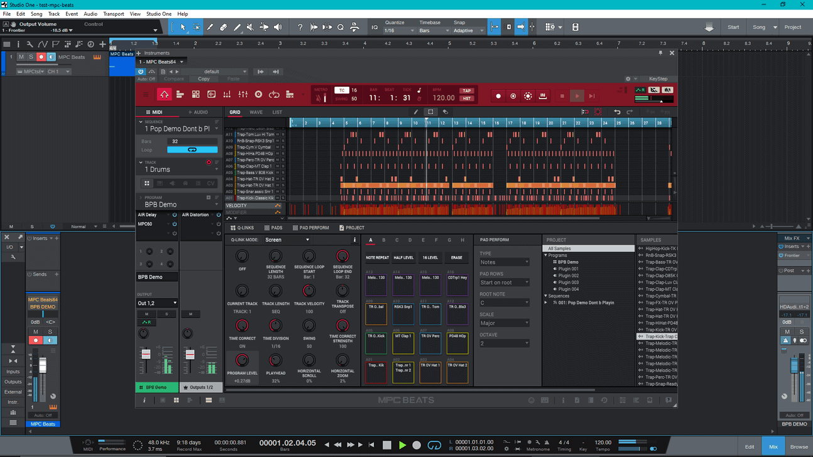Click the MPC Beats record button
Viewport: 813px width, 457px height.
click(499, 96)
